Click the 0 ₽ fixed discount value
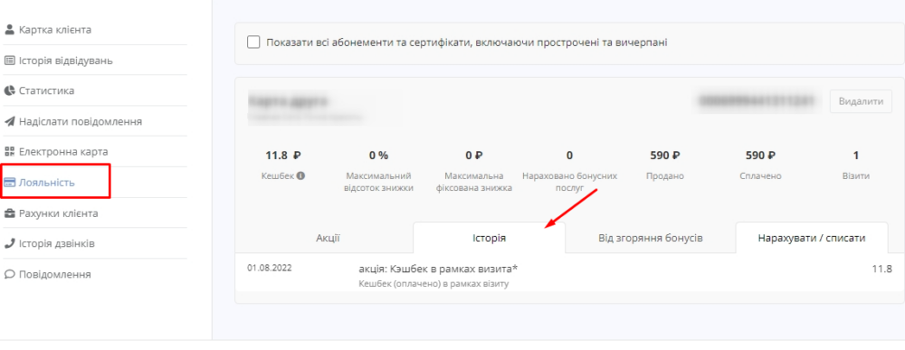Image resolution: width=905 pixels, height=350 pixels. pyautogui.click(x=474, y=156)
